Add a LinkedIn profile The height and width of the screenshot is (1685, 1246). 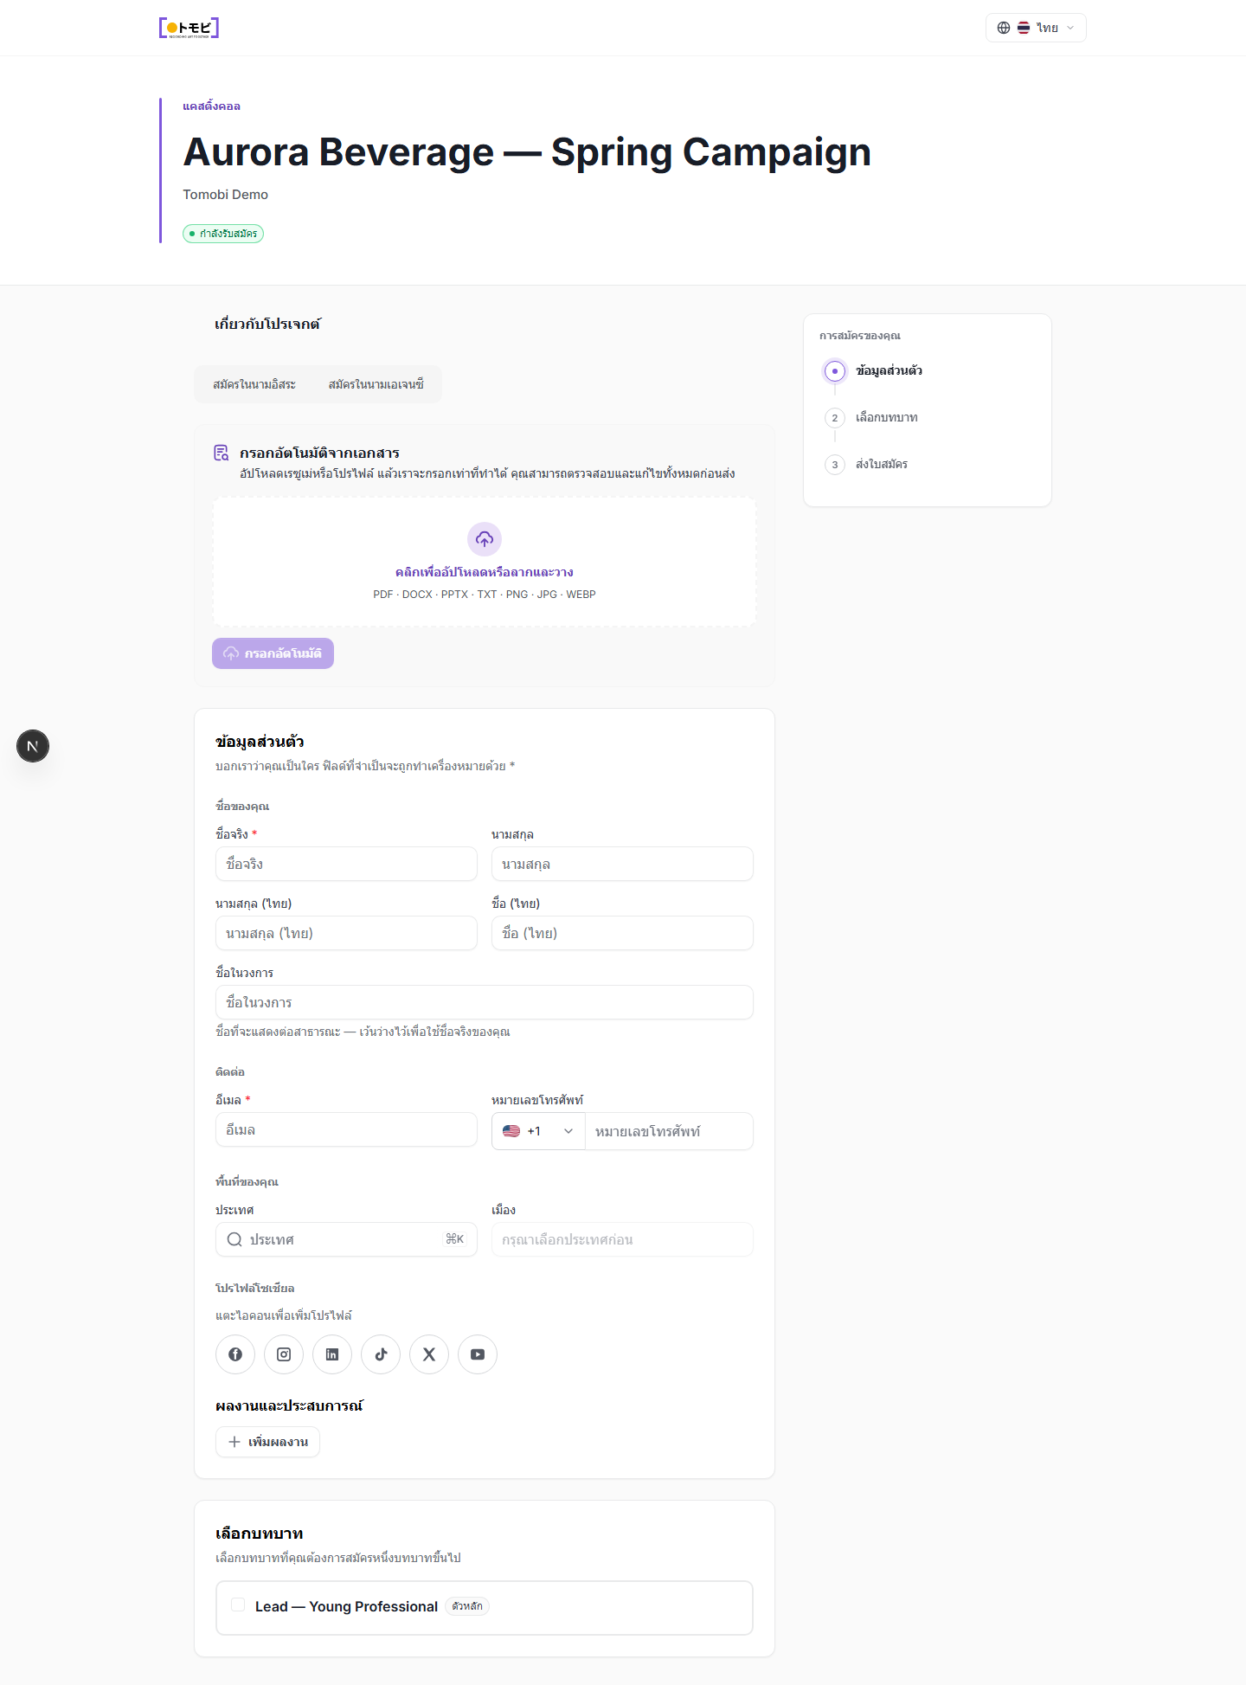(x=332, y=1354)
